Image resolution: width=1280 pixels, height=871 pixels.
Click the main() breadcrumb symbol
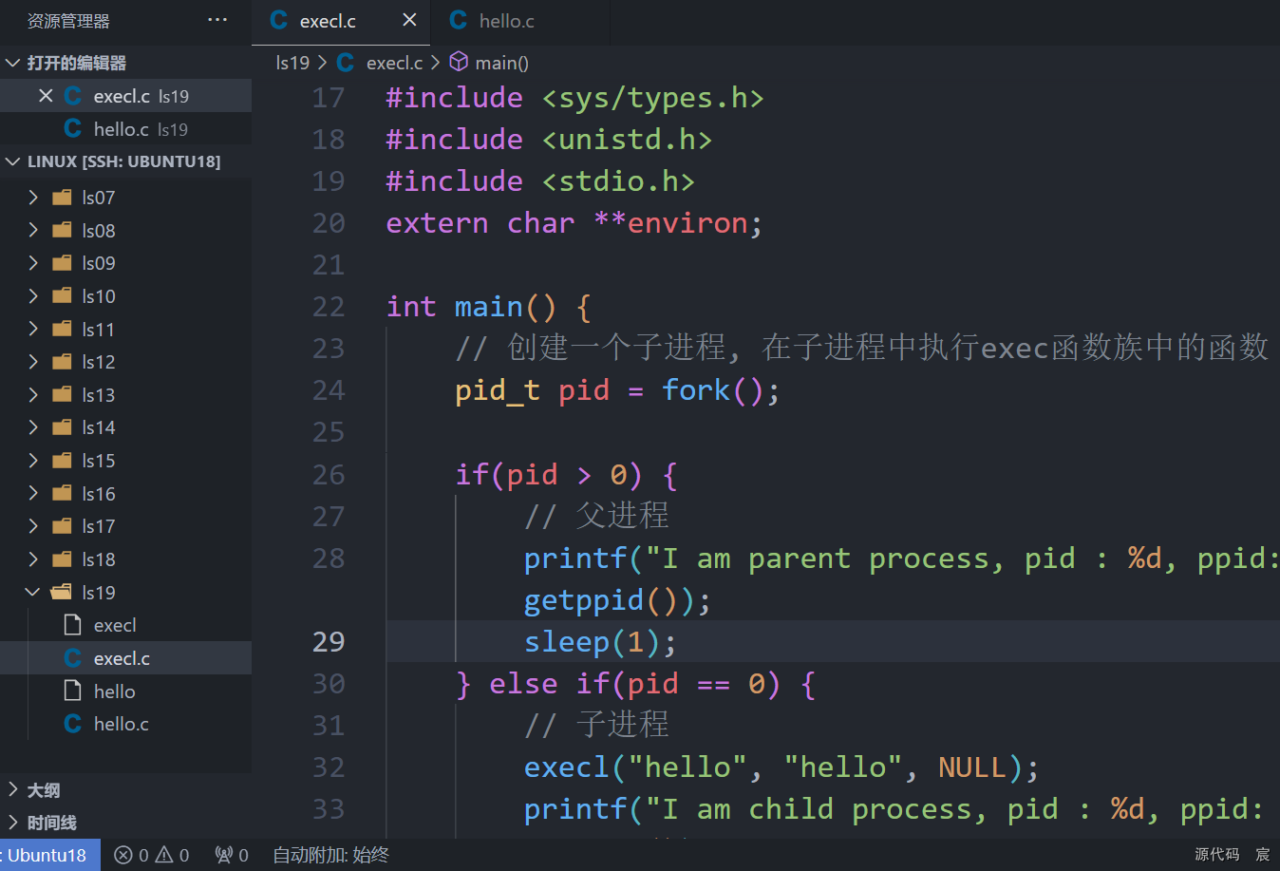[x=501, y=63]
